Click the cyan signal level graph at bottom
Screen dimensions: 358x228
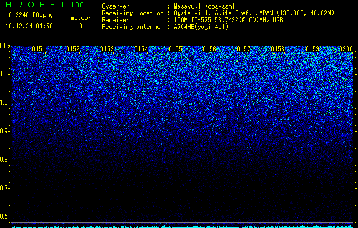(x=183, y=227)
